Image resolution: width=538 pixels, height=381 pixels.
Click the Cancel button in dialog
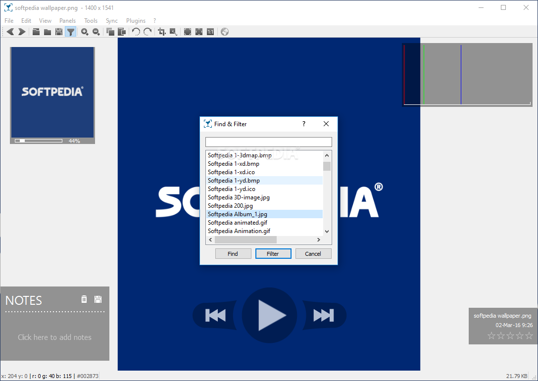click(313, 254)
